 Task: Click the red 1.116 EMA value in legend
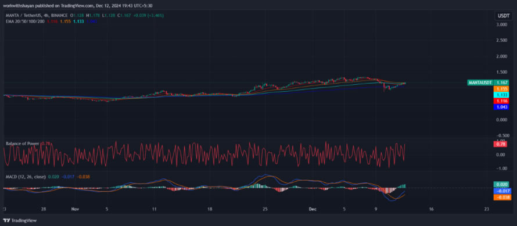(x=52, y=21)
